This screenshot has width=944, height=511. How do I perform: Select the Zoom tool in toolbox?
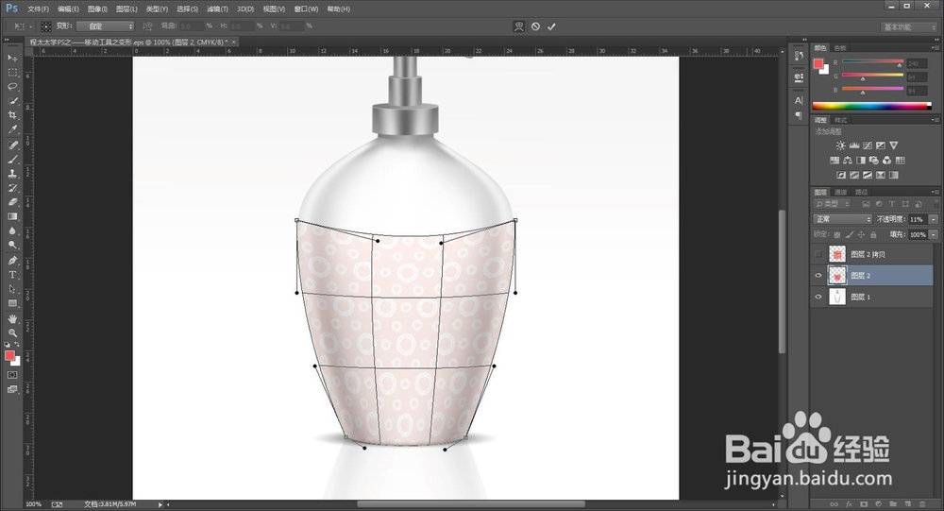click(12, 333)
